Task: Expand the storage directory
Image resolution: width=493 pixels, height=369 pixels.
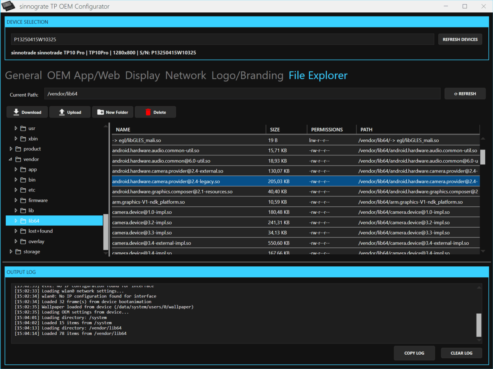Action: pos(11,251)
